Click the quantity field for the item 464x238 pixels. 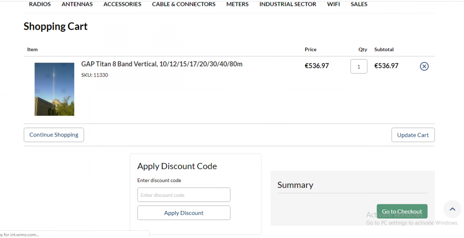click(x=359, y=67)
